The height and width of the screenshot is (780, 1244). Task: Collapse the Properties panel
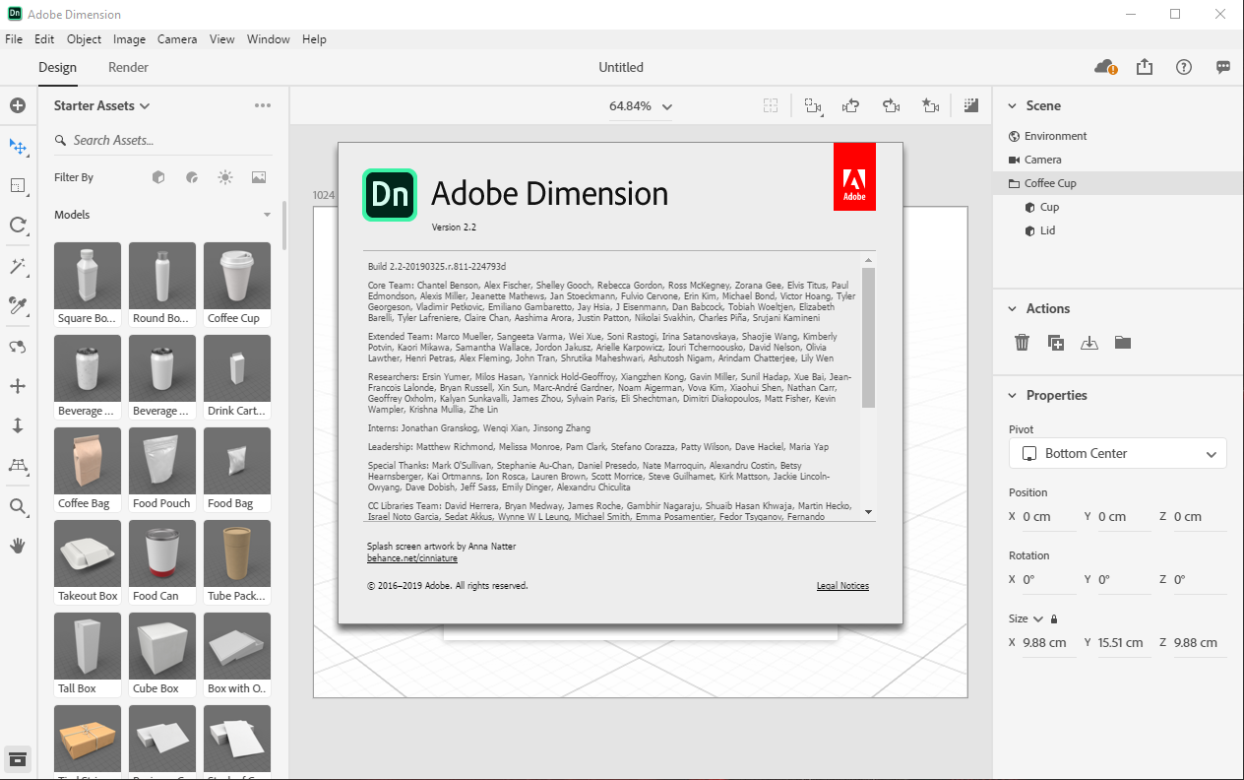(x=1012, y=395)
